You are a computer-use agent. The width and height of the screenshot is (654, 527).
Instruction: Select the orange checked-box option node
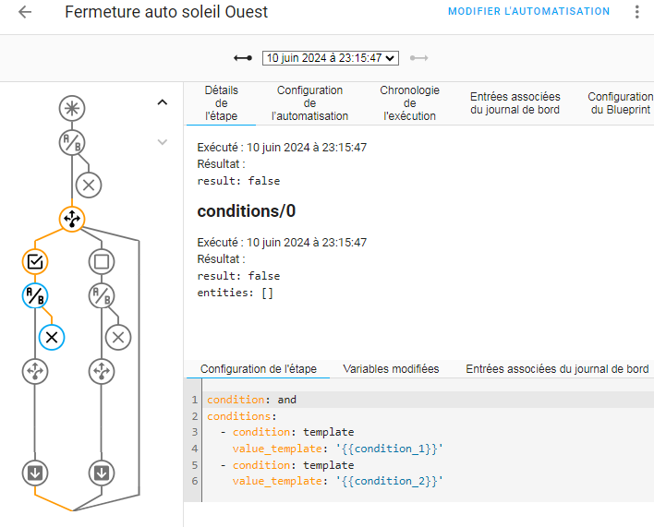pos(35,262)
